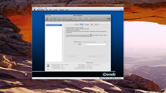Open the VirtualBox Dispositivos menu
This screenshot has width=166, height=93.
pyautogui.click(x=40, y=8)
